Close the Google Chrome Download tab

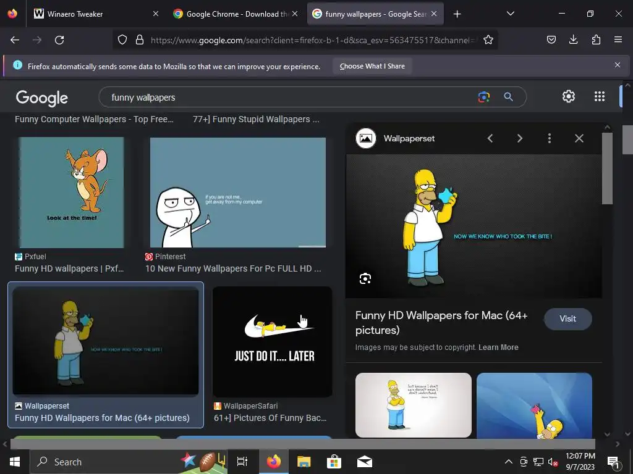(295, 14)
